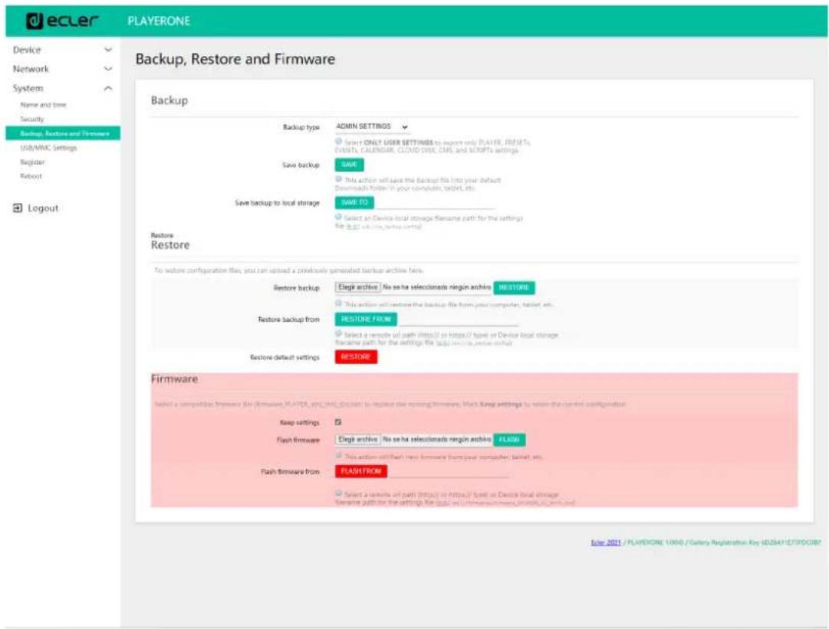829x629 pixels.
Task: Click the Logout icon in sidebar
Action: pyautogui.click(x=18, y=208)
